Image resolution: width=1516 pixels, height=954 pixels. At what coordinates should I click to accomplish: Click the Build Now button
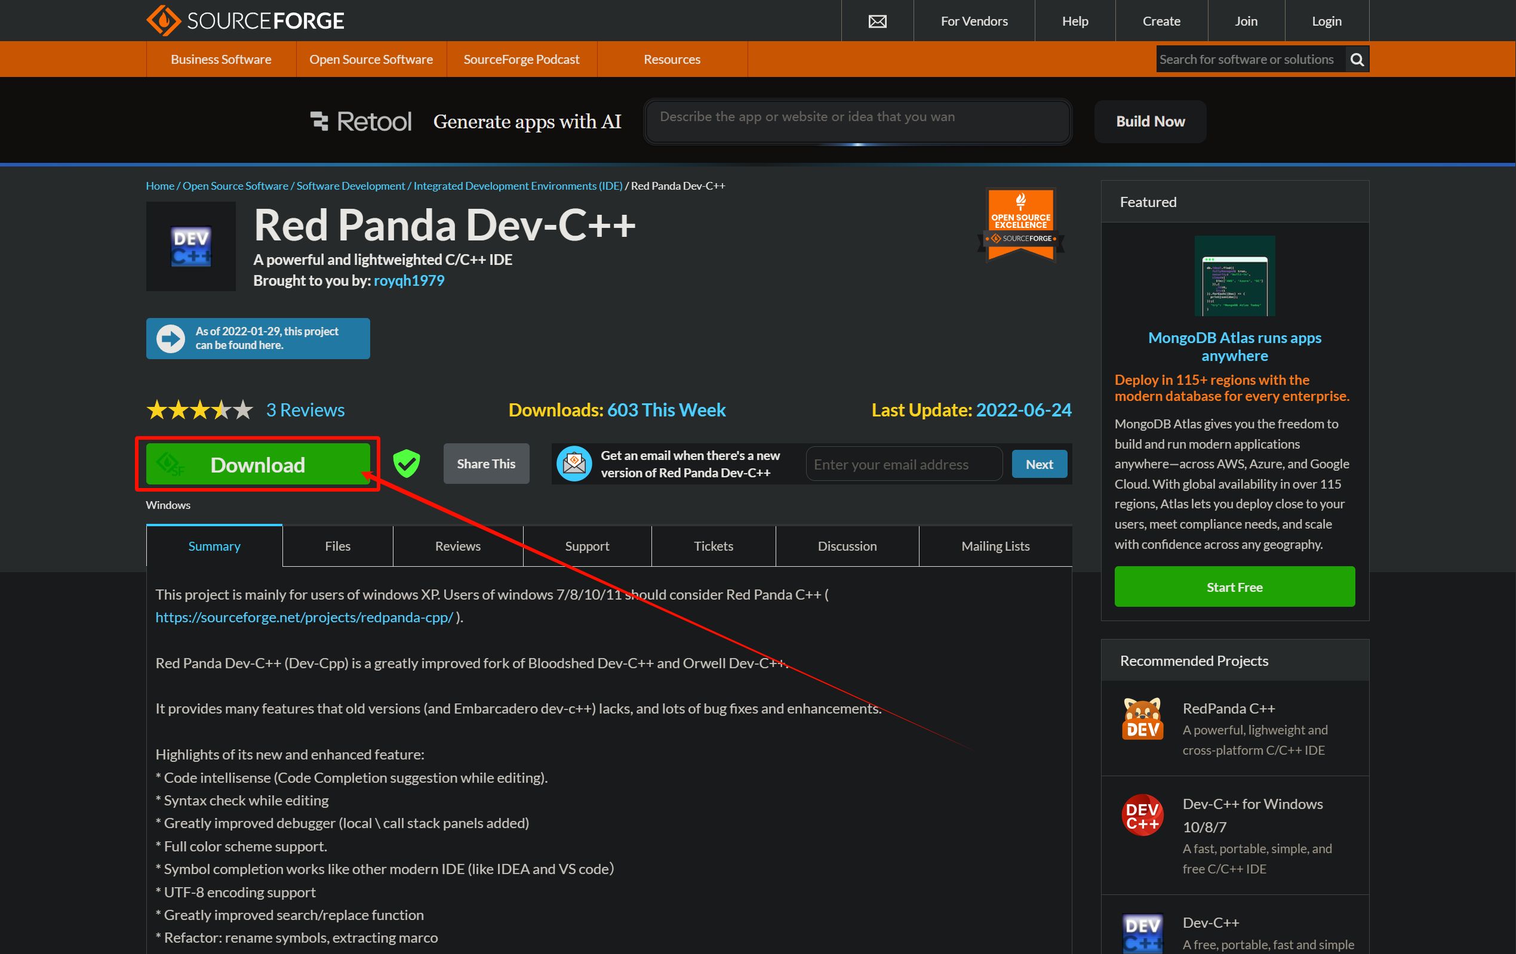pos(1150,122)
